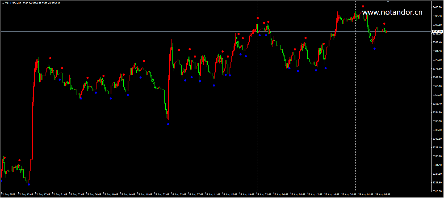Select the 3362.20 price axis label
444x198 pixels.
[x=437, y=95]
